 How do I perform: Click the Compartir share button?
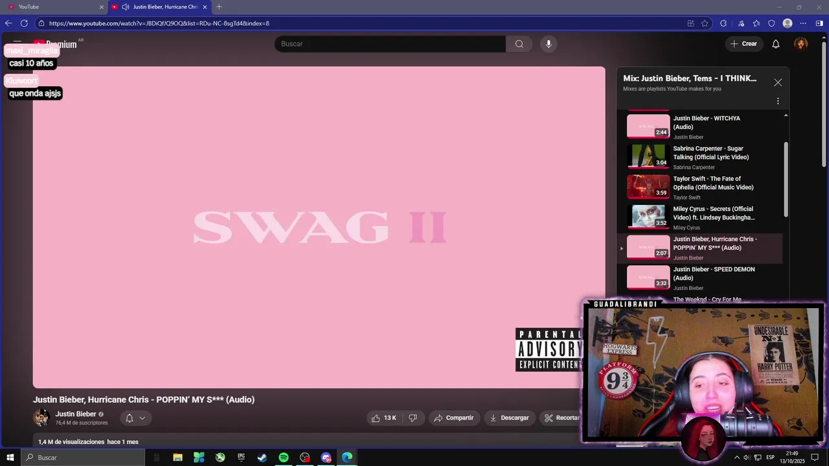(454, 418)
